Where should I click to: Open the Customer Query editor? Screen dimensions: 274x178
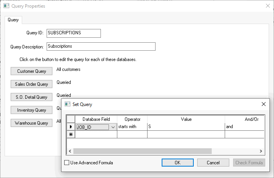[32, 71]
